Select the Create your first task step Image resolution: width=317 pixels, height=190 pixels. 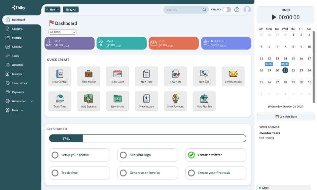coord(216,173)
